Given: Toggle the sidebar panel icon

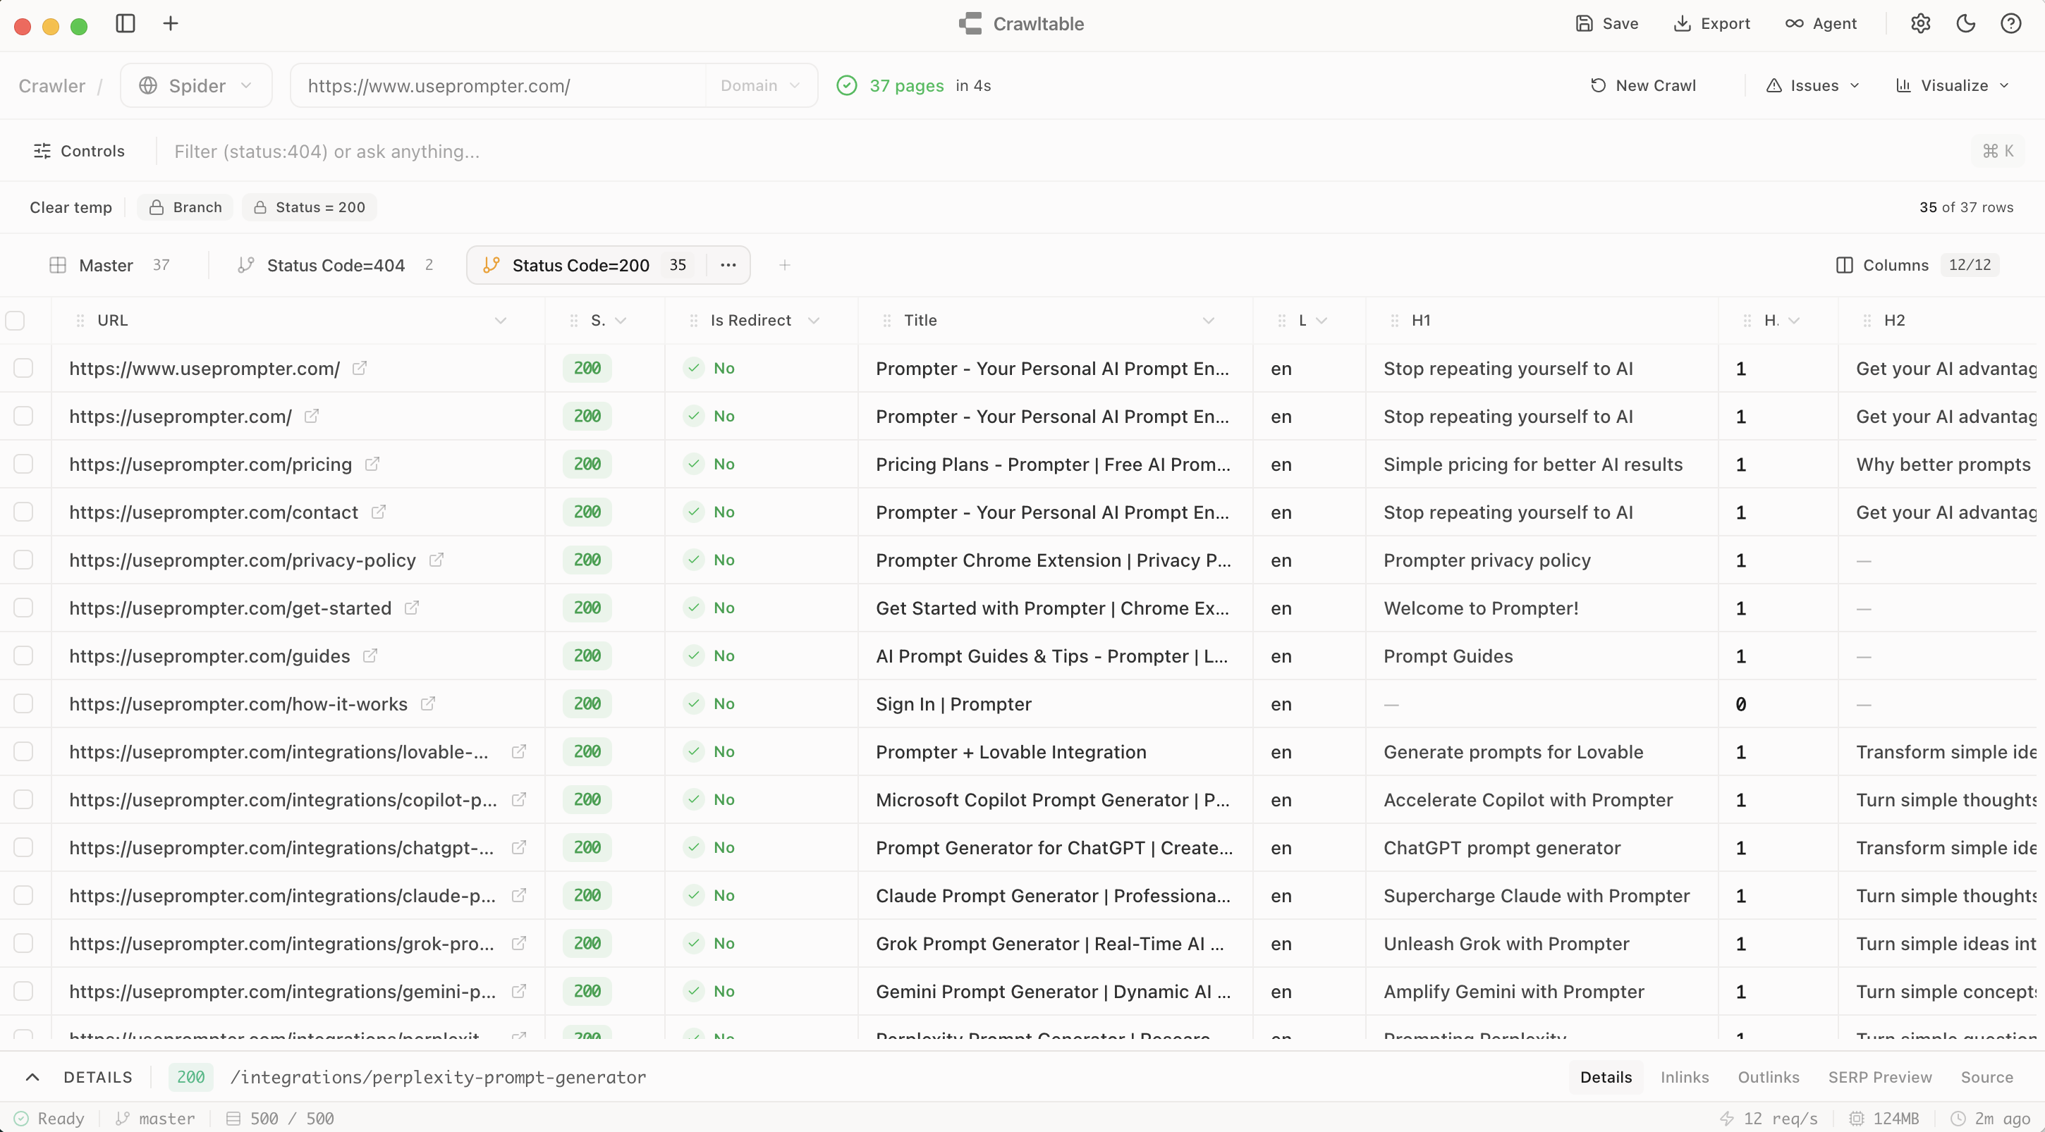Looking at the screenshot, I should coord(126,24).
